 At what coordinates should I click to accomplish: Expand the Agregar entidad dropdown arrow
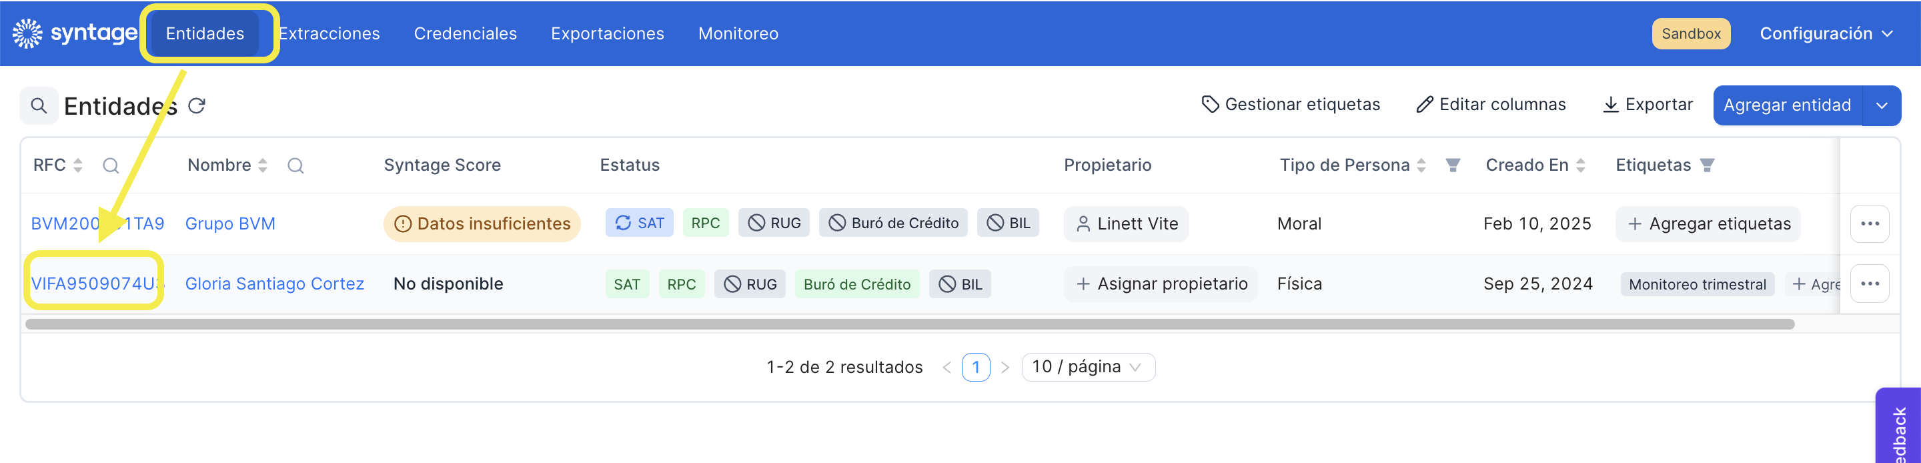[x=1882, y=105]
